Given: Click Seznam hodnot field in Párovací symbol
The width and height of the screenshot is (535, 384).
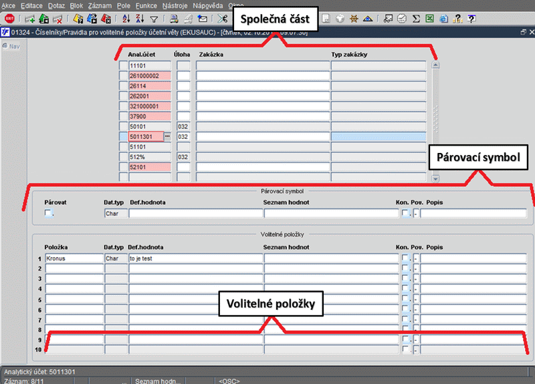Looking at the screenshot, I should (331, 214).
